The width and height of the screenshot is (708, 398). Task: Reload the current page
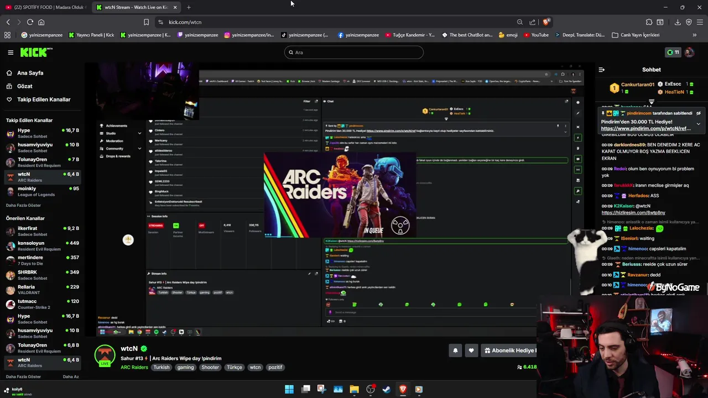tap(30, 22)
